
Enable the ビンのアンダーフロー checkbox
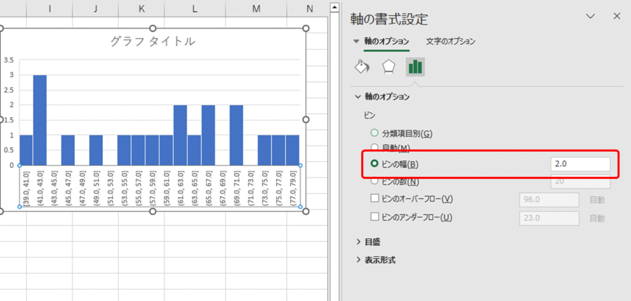click(374, 217)
